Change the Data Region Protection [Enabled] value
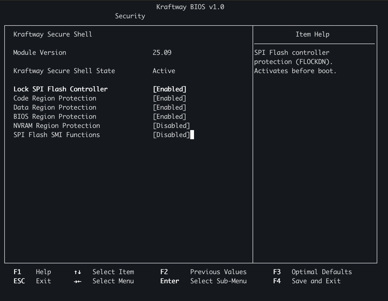388x301 pixels. (170, 107)
